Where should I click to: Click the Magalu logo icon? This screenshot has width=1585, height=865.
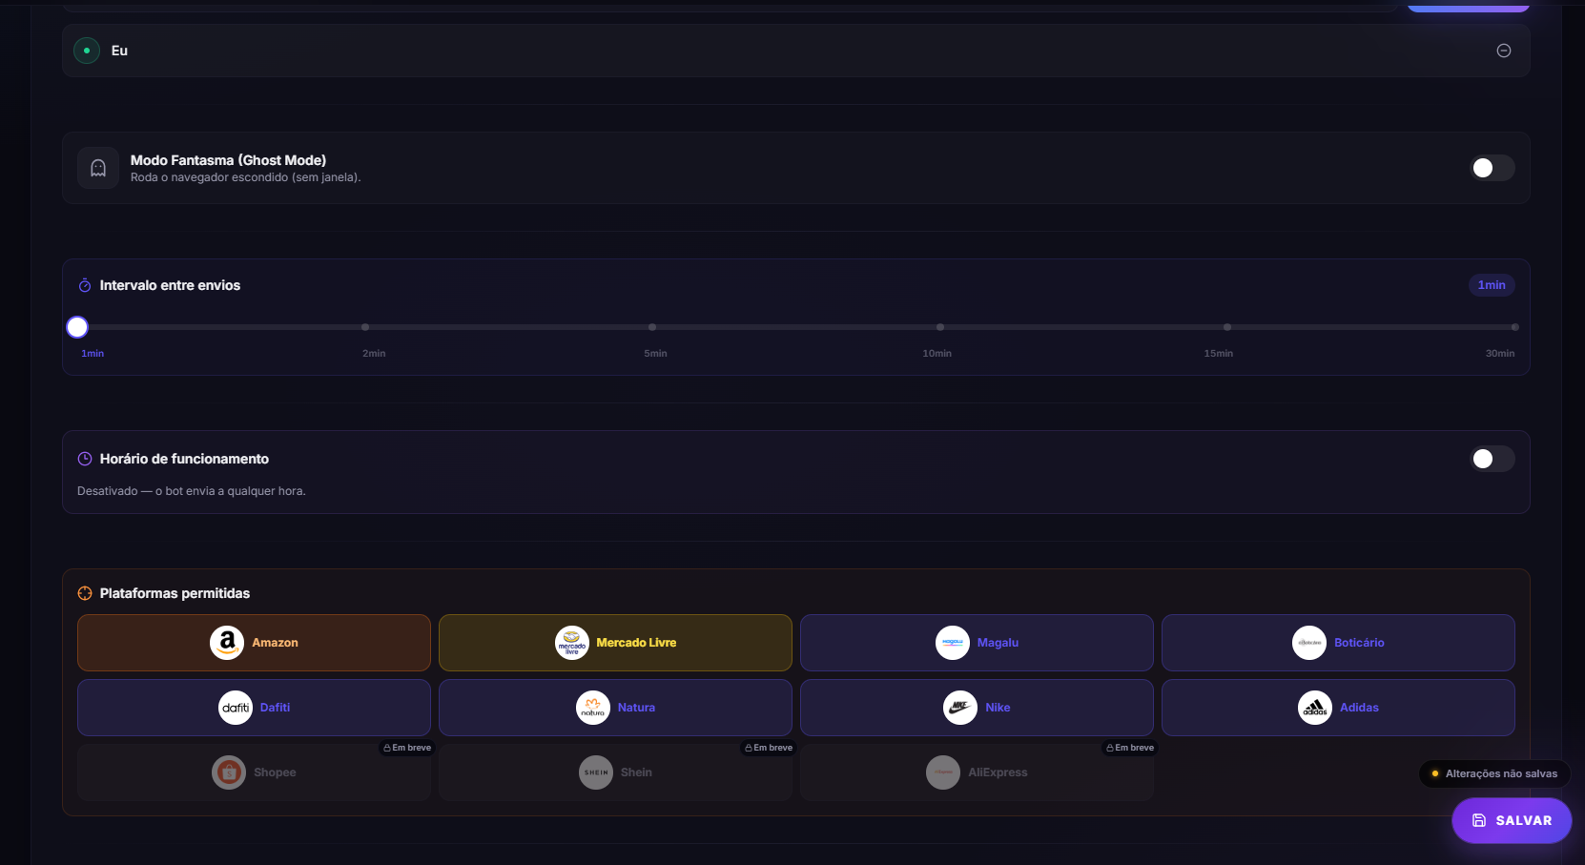point(953,643)
